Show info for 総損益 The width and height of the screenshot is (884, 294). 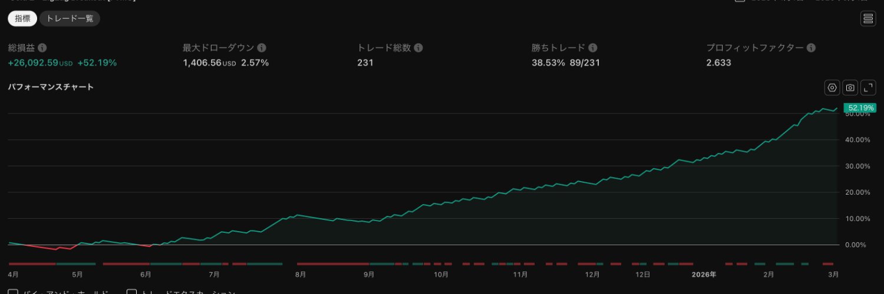[42, 48]
